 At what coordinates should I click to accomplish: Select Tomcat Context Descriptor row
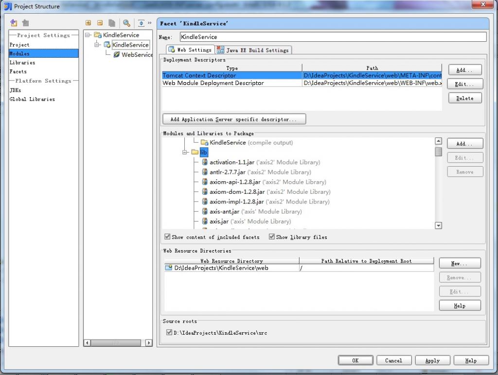[x=302, y=75]
